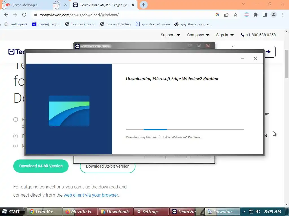Click Download 32-bit Version button
Screen dimensions: 289x216
(108, 166)
